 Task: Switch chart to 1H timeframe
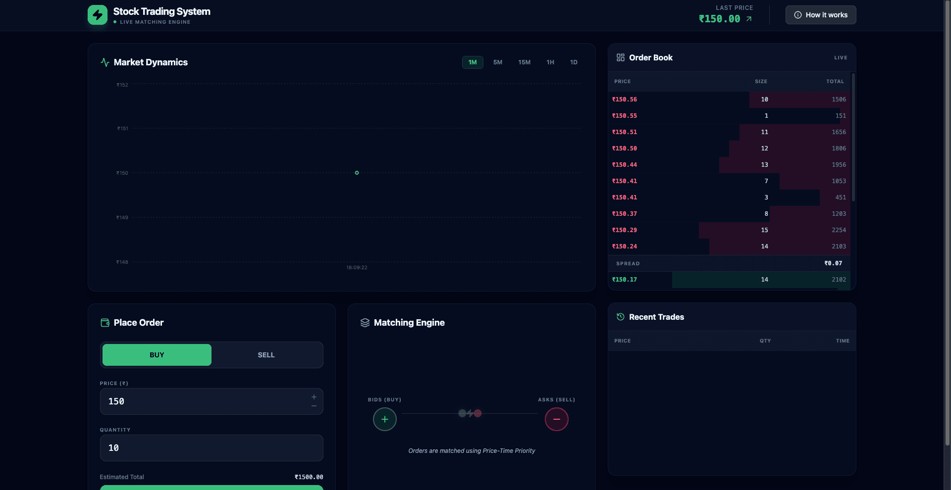point(550,62)
